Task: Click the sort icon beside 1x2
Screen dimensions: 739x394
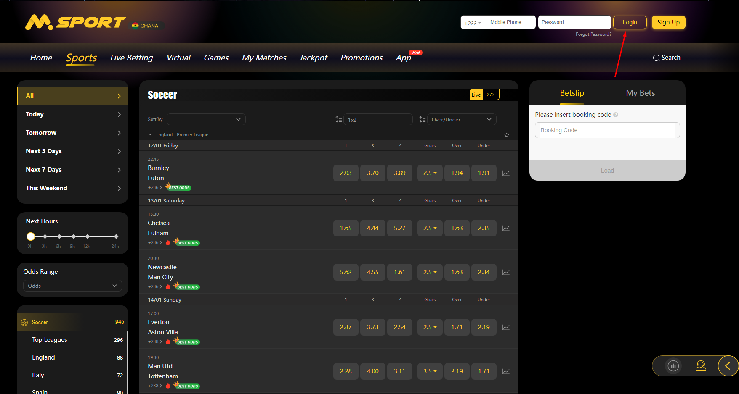Action: click(339, 120)
